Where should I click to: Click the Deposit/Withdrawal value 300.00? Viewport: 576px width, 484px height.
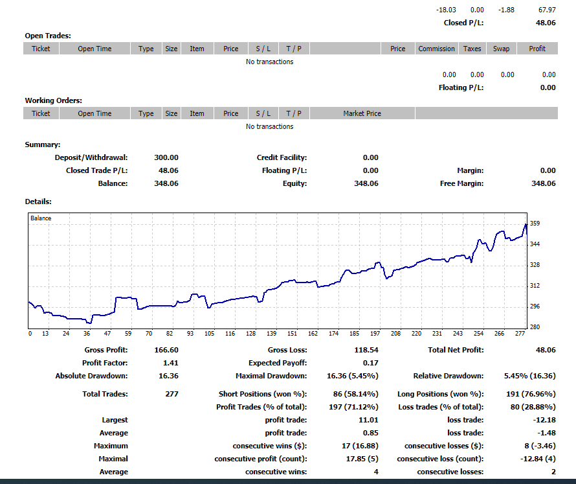point(166,157)
